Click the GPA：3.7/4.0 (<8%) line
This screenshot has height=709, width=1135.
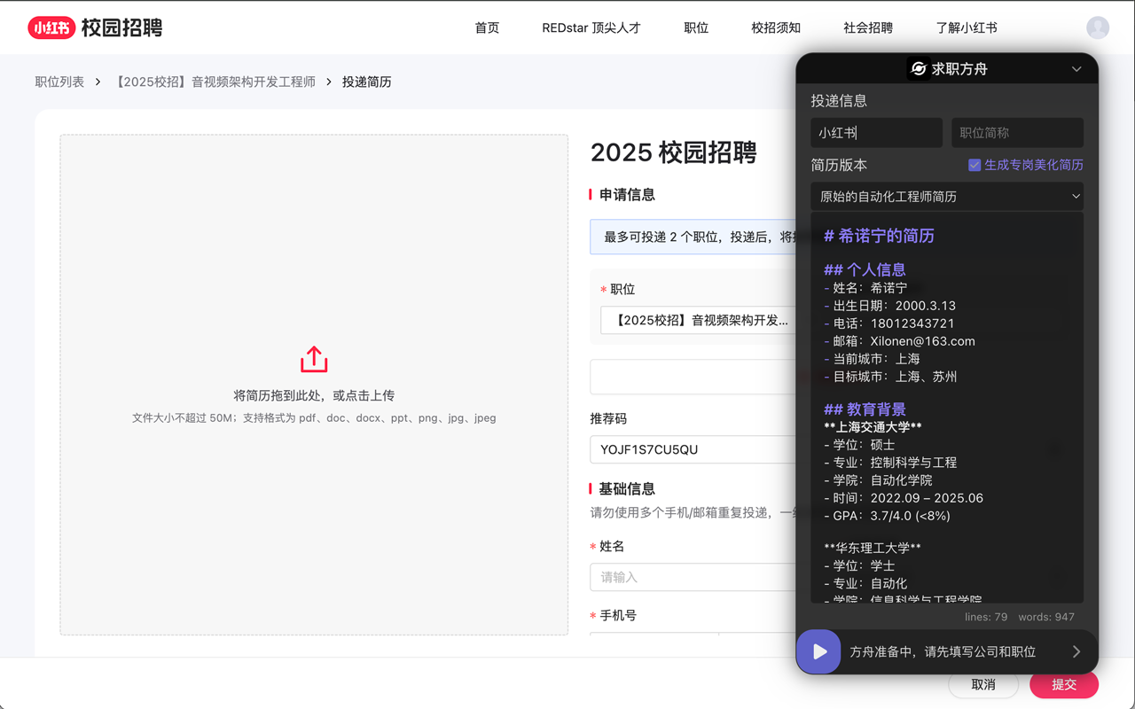(x=887, y=516)
